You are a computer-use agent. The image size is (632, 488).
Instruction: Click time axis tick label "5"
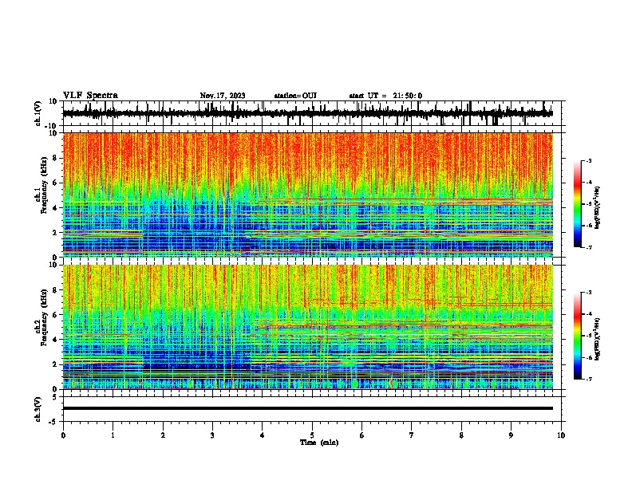pos(312,435)
